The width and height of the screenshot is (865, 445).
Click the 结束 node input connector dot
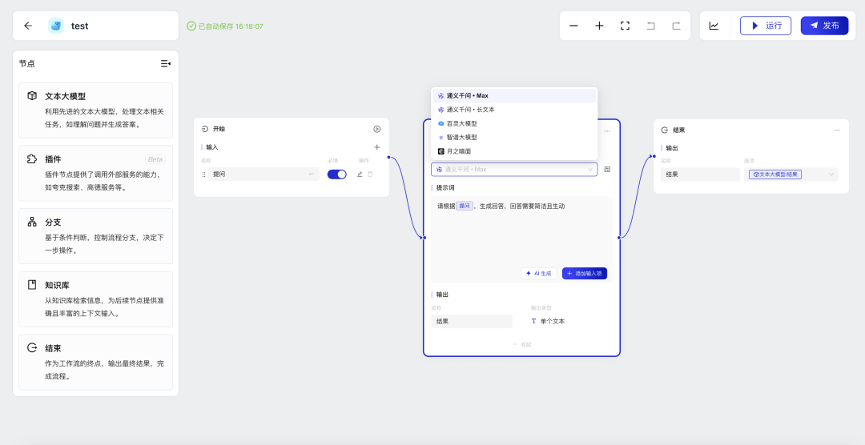(x=654, y=156)
